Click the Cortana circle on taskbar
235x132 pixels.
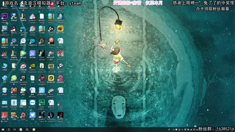click(x=9, y=130)
